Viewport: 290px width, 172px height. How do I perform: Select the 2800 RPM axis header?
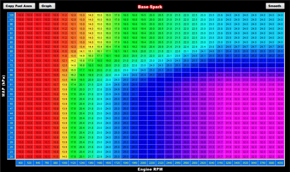point(194,163)
